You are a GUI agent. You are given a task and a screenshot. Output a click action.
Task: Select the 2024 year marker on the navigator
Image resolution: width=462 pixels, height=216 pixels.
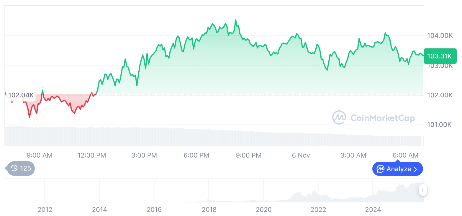(x=373, y=210)
